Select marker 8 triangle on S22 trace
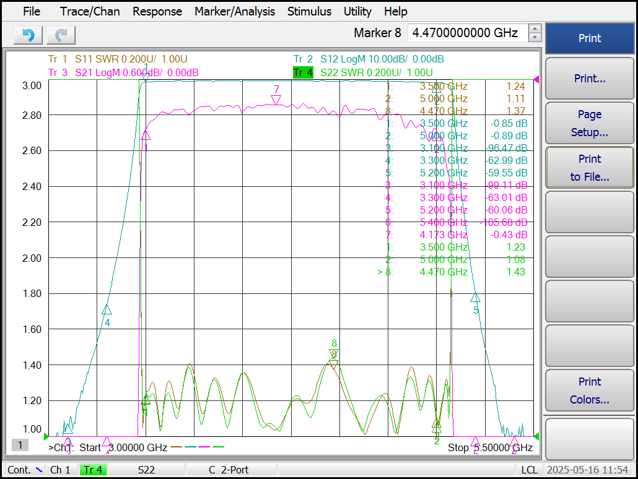The width and height of the screenshot is (638, 479). click(x=334, y=352)
